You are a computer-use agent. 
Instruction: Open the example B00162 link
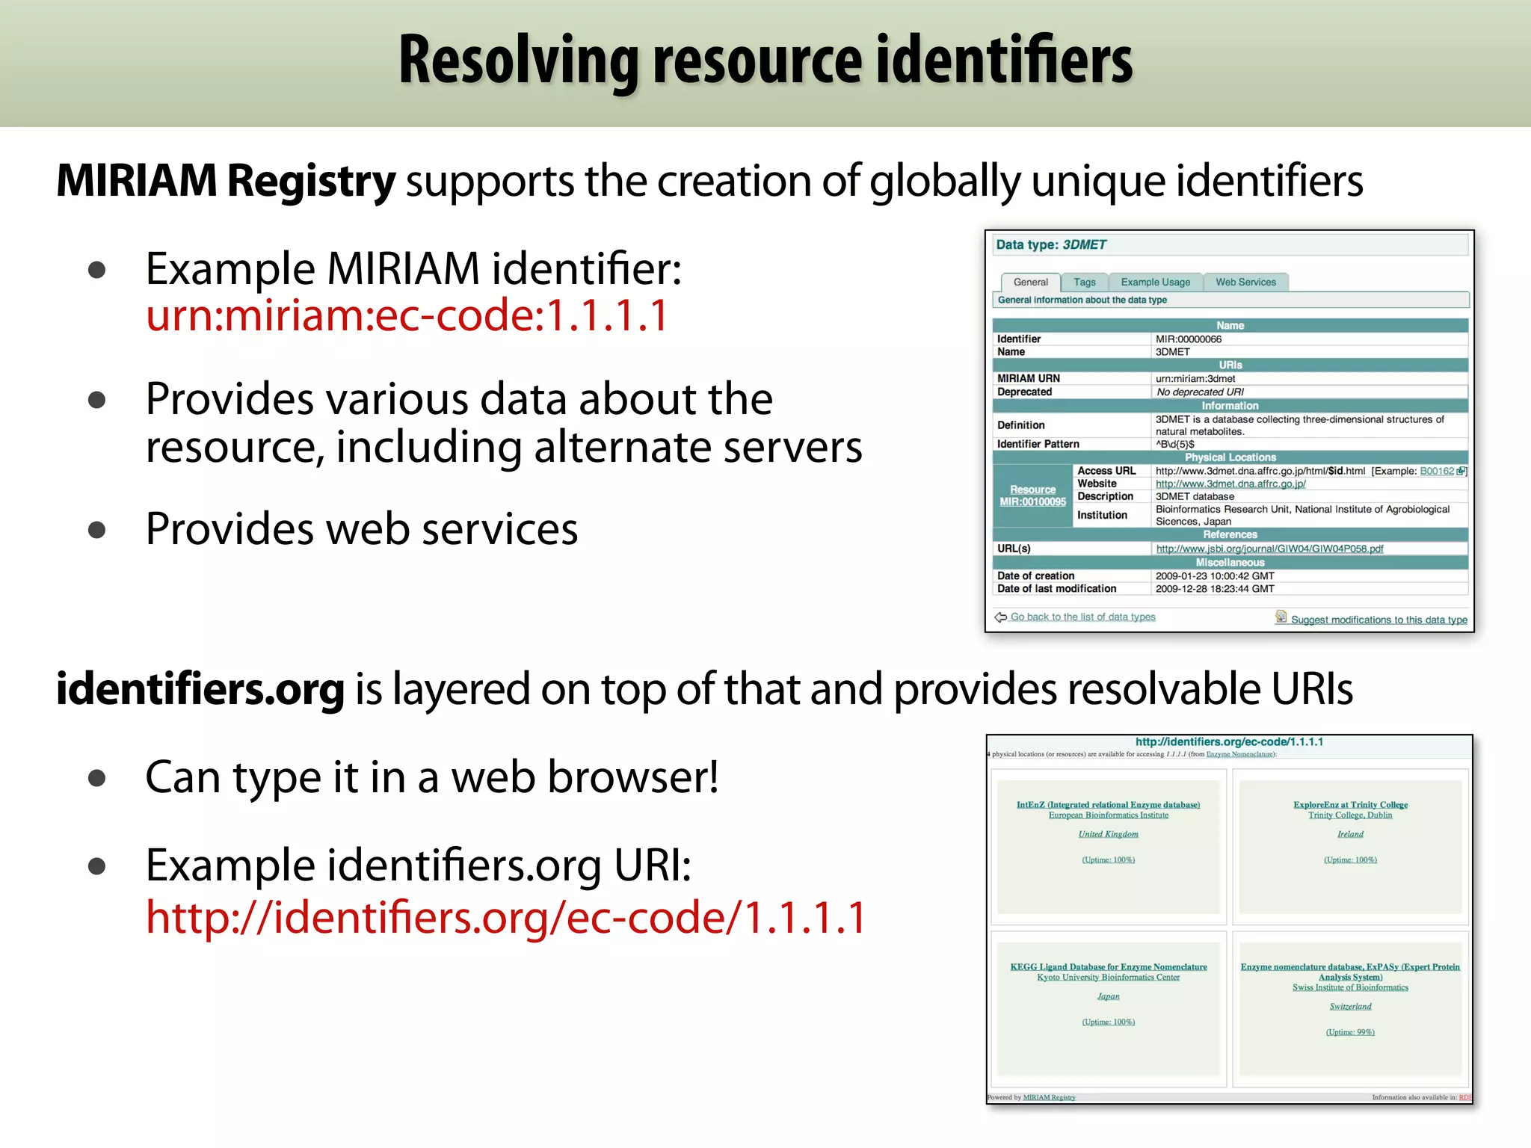[1437, 471]
